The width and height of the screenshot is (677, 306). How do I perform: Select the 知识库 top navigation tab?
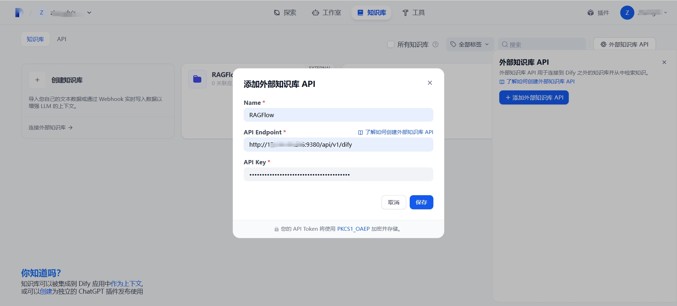point(372,13)
